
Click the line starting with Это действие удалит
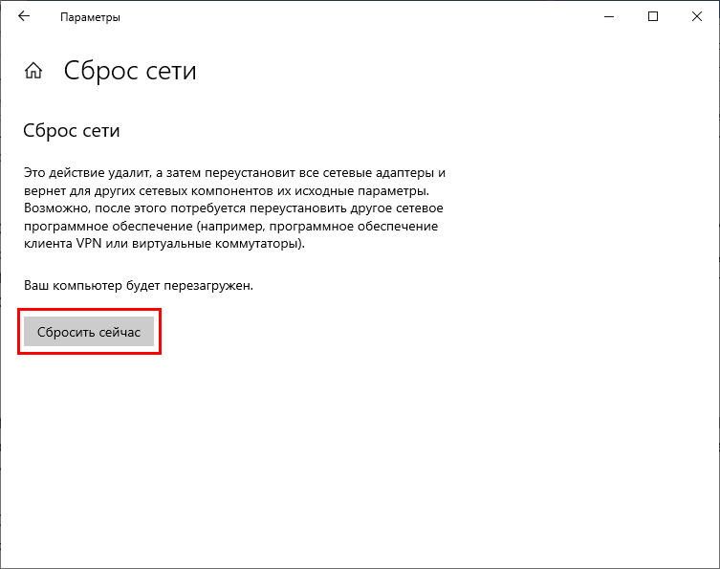tap(234, 173)
